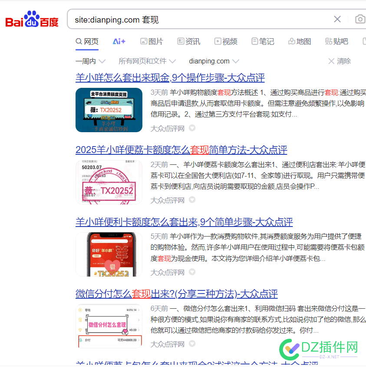Click the 50203.07 stamp thumbnail
The height and width of the screenshot is (367, 366).
(109, 182)
